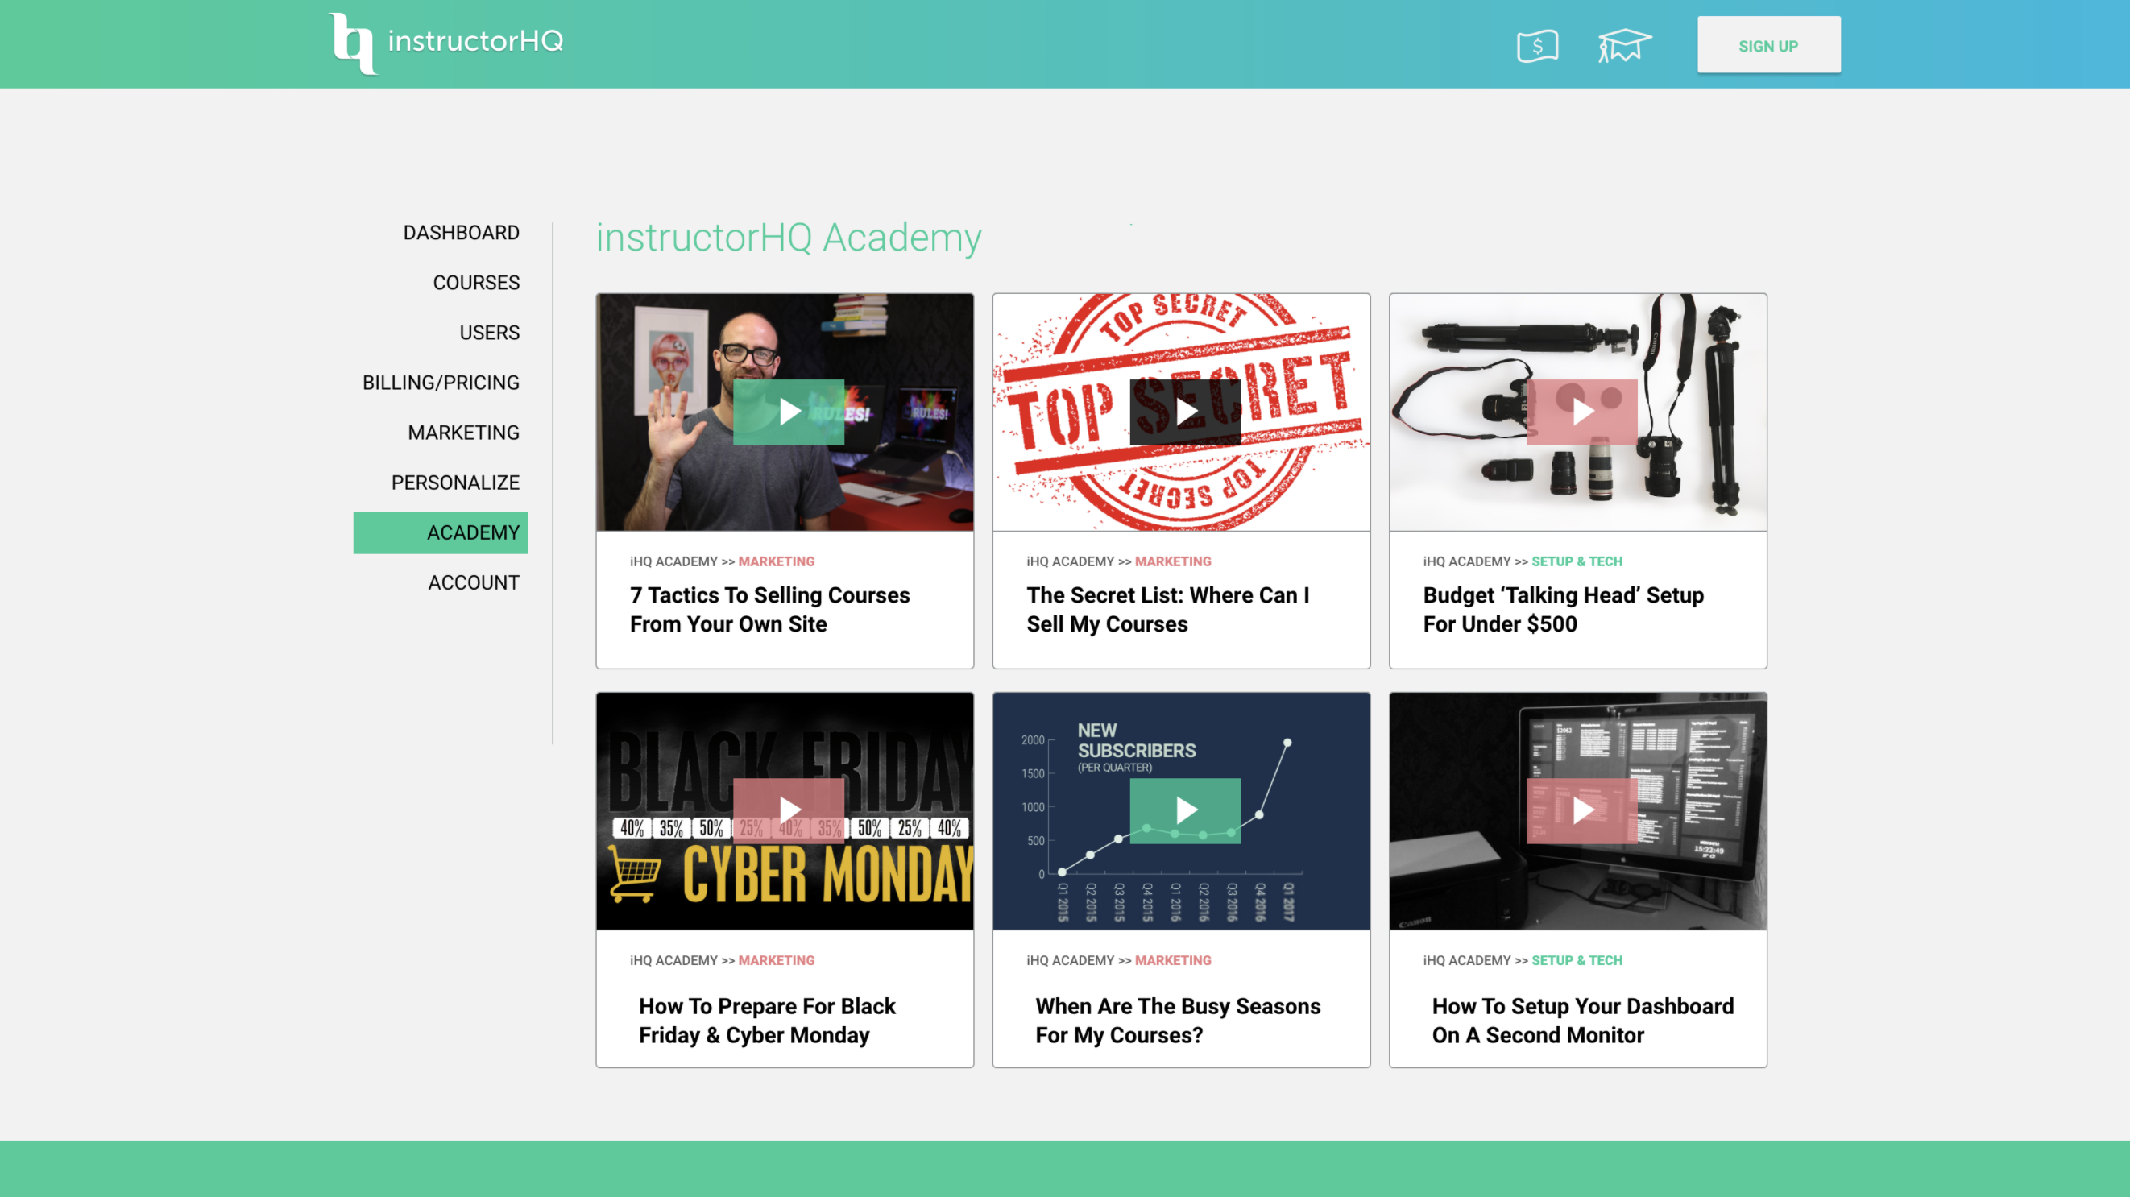Play the Top Secret list video

pyautogui.click(x=1185, y=412)
